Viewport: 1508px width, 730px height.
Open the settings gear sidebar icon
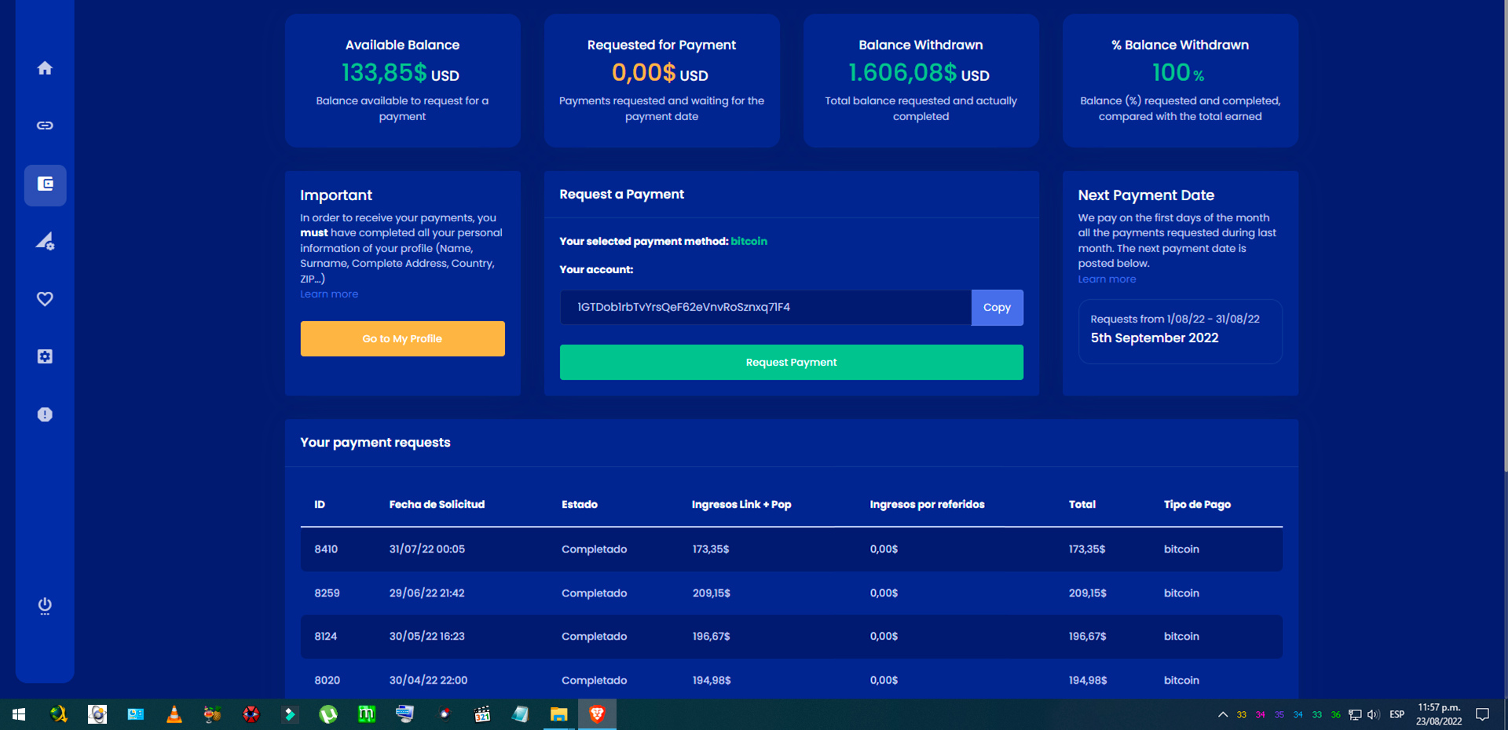tap(45, 356)
